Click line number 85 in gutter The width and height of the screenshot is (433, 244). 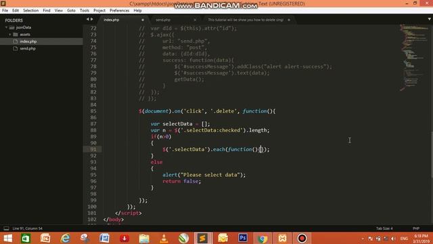click(x=93, y=111)
